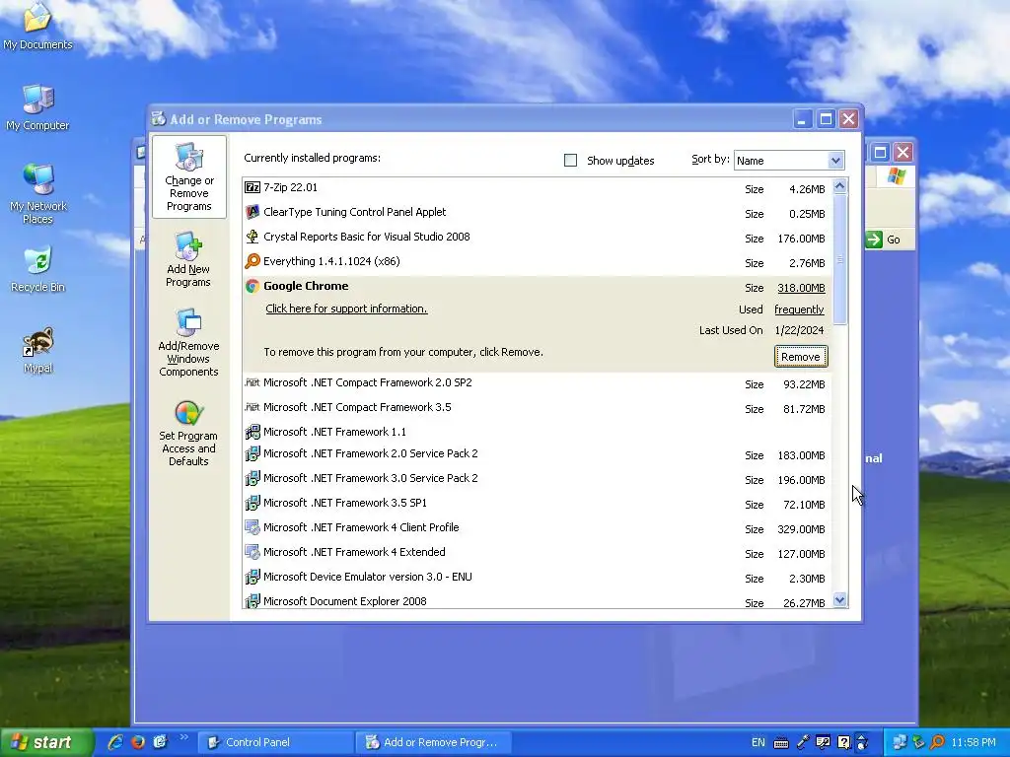Open Click here for support information link

tap(346, 309)
